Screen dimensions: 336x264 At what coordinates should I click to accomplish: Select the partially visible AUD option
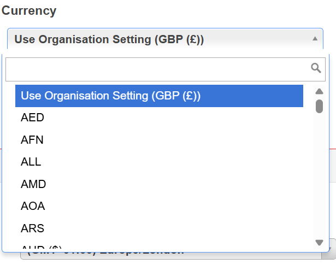159,247
